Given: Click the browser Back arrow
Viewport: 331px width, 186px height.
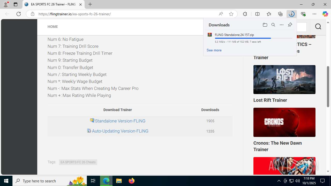Looking at the screenshot, I should click(7, 14).
